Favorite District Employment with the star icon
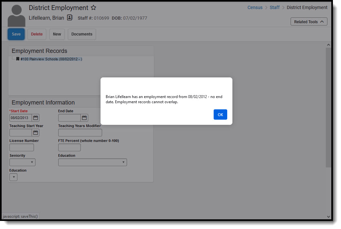The height and width of the screenshot is (229, 341). [x=93, y=8]
